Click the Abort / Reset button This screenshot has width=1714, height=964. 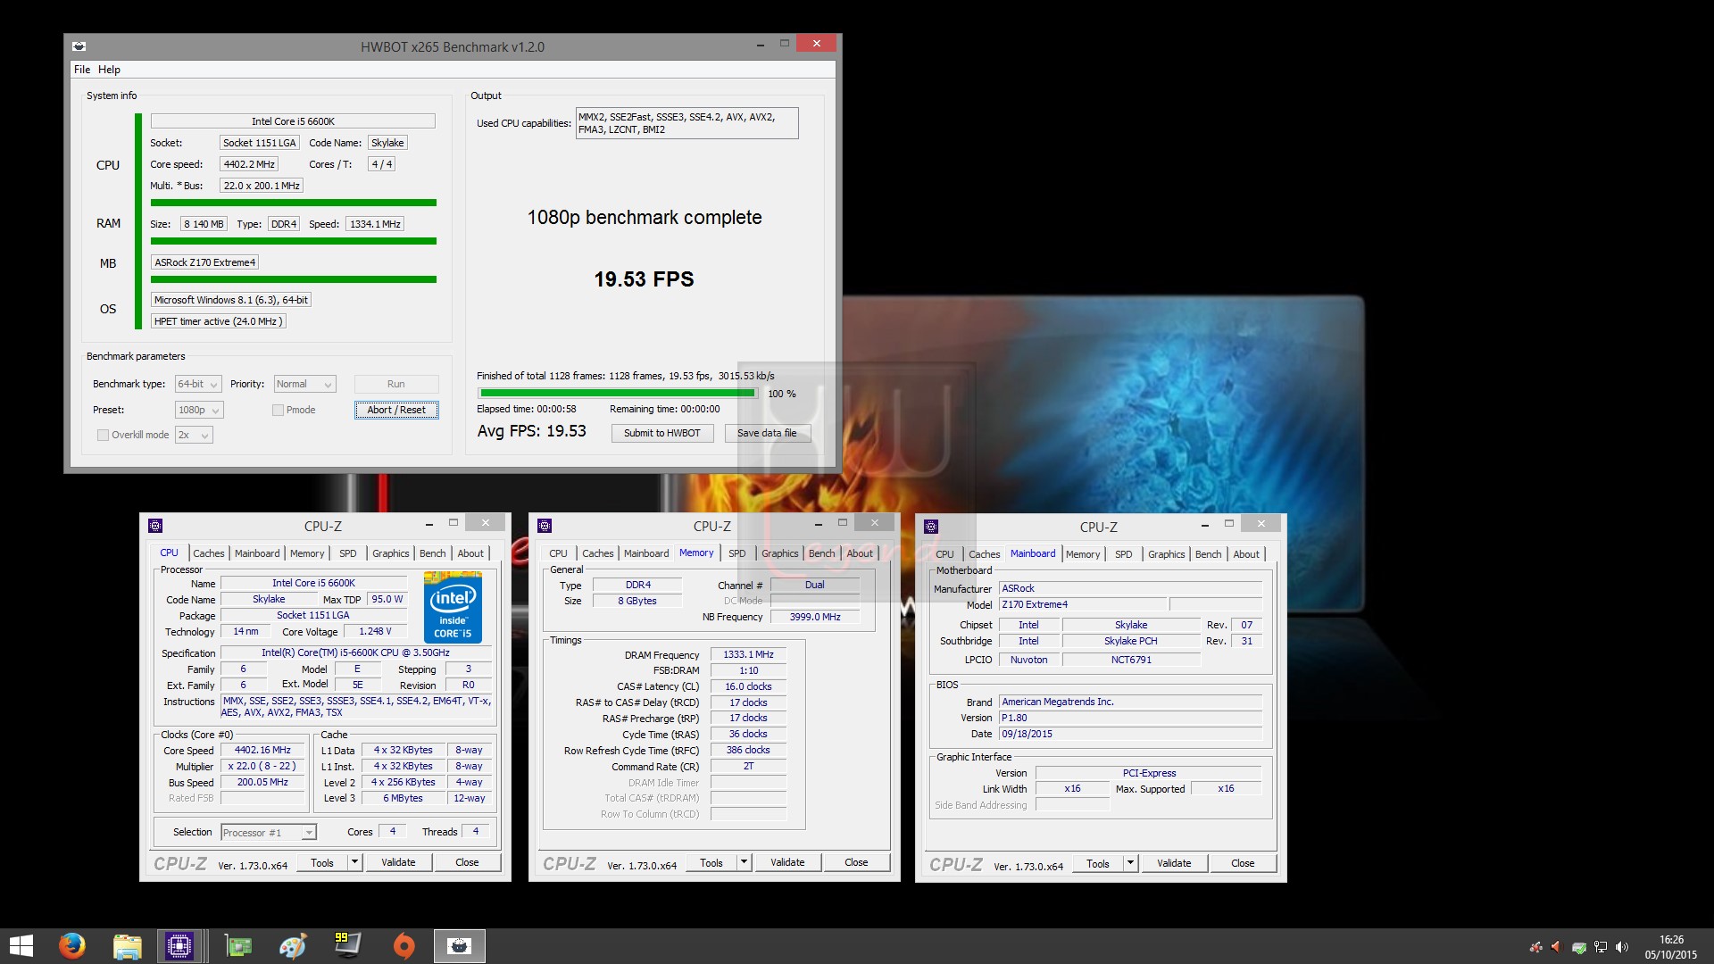click(396, 410)
